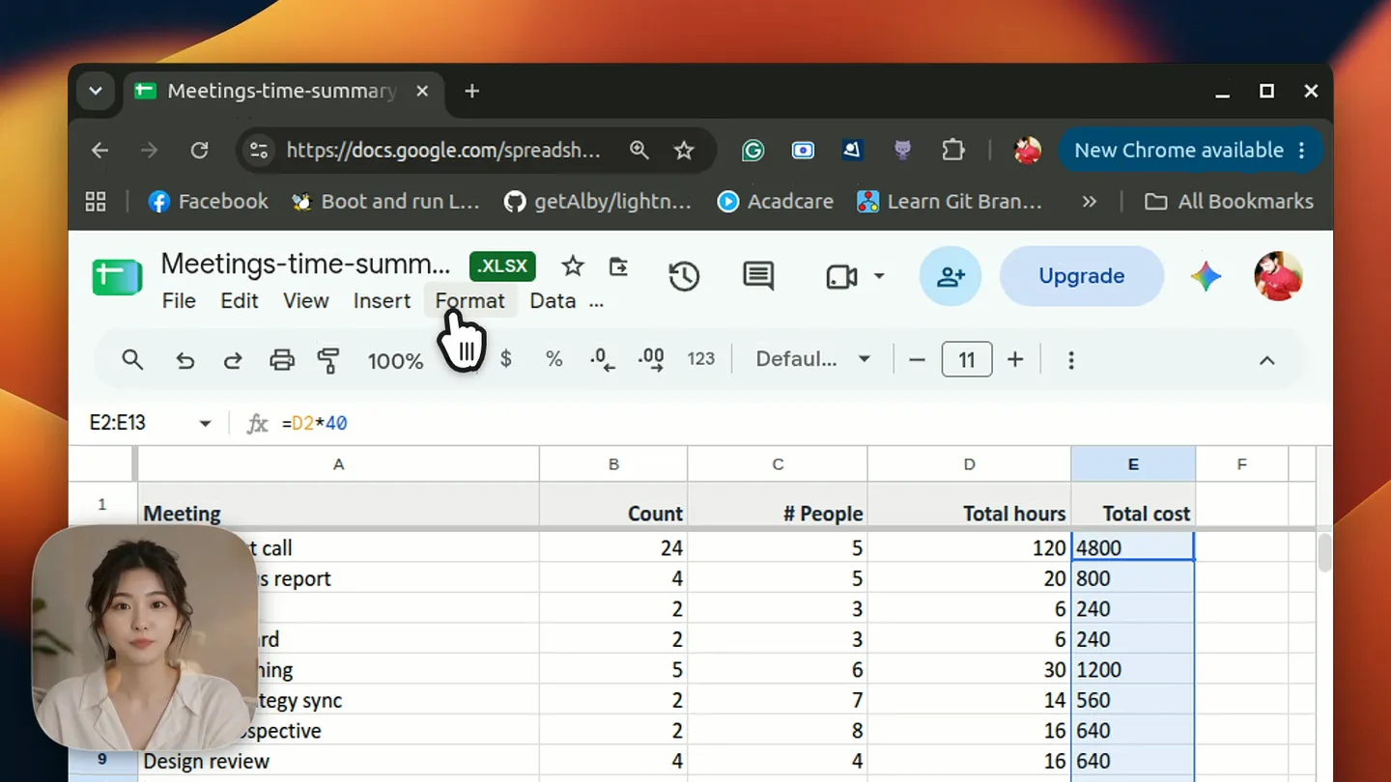The image size is (1391, 782).
Task: Click the undo arrow in toolbar
Action: pos(185,361)
